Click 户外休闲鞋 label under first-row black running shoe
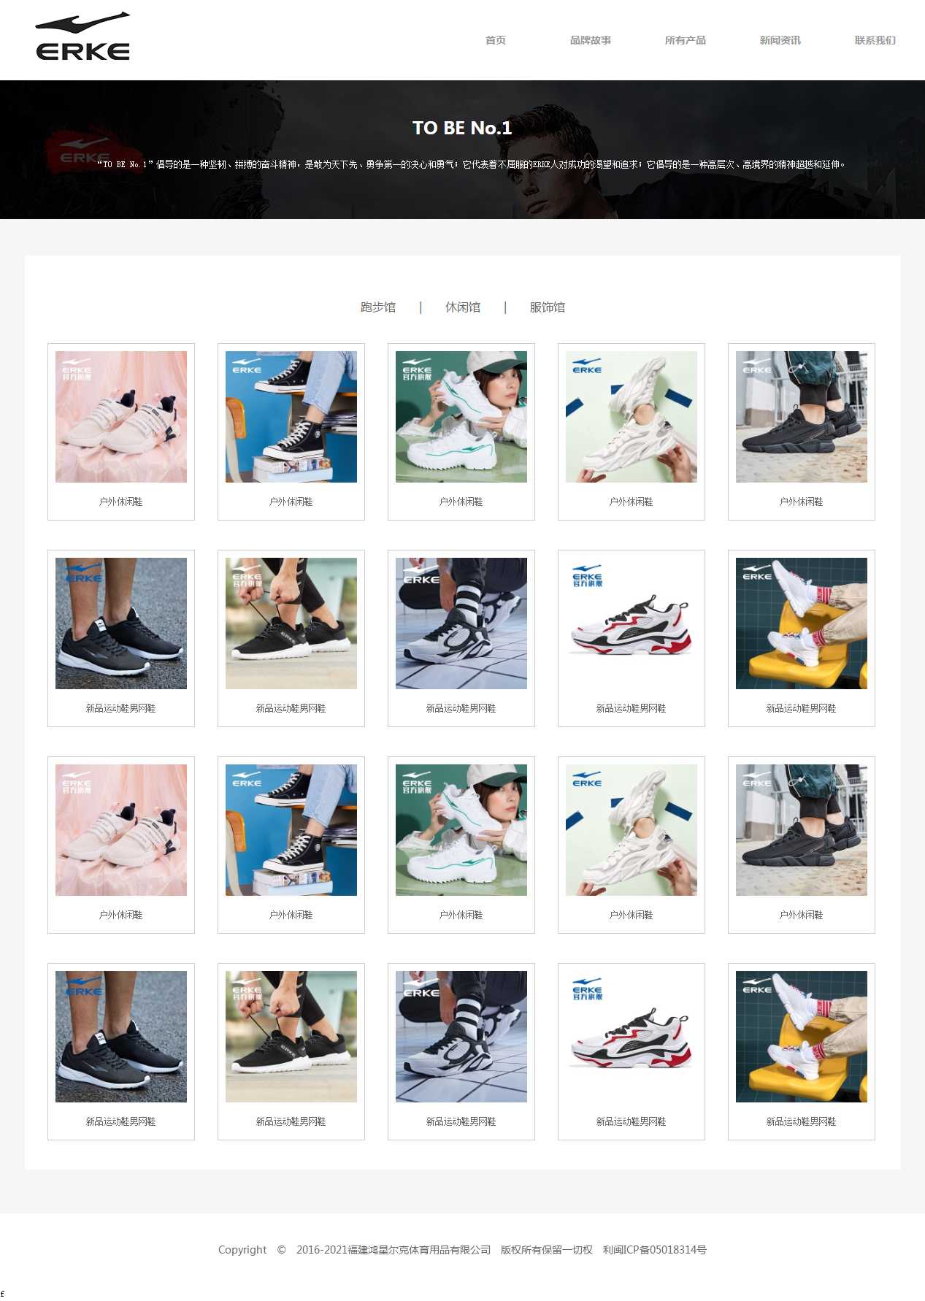The image size is (925, 1301). 802,502
